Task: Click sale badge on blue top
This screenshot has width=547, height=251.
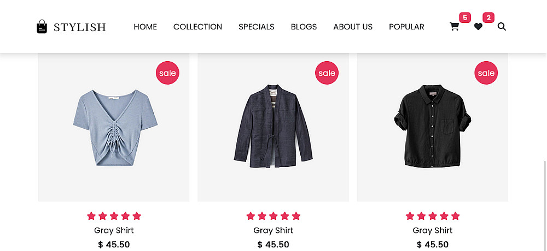Action: (167, 73)
